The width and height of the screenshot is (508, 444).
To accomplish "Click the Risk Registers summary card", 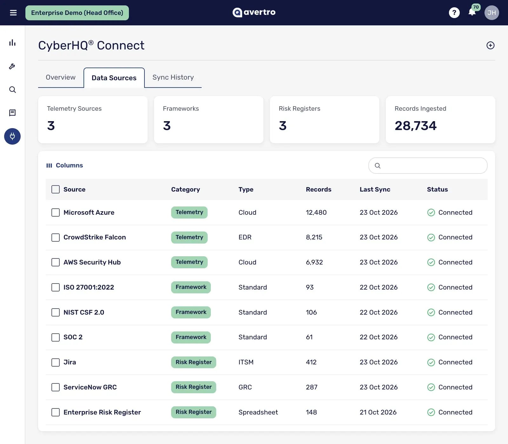I will click(x=324, y=120).
